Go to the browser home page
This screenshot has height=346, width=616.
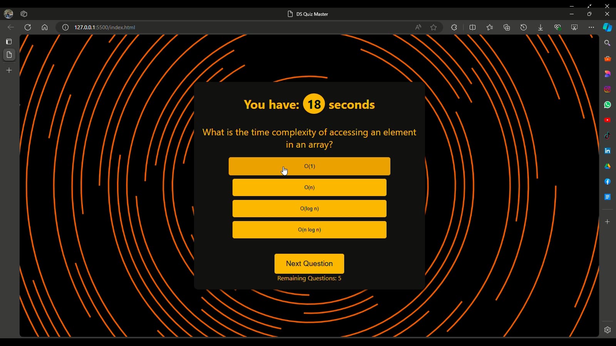45,27
